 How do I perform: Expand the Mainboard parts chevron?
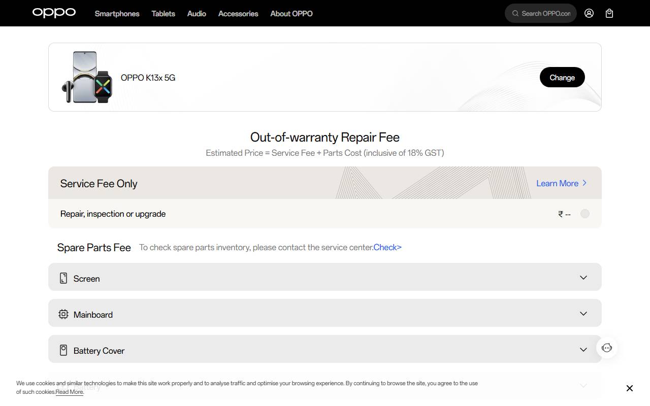(x=583, y=314)
